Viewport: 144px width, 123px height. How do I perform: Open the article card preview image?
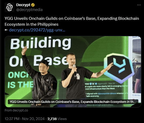point(73,72)
